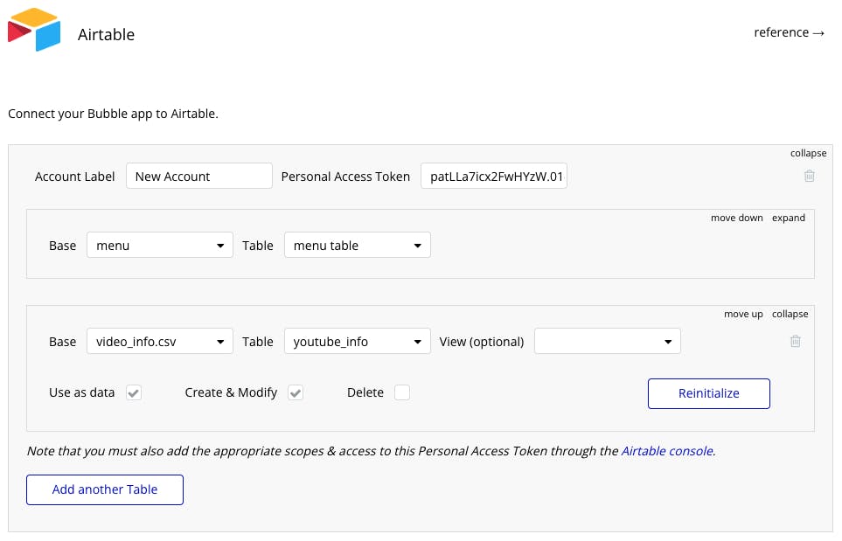Remove the youtube_info table via its trash icon

coord(796,341)
